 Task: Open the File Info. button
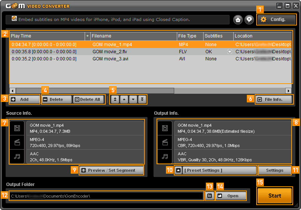point(274,99)
